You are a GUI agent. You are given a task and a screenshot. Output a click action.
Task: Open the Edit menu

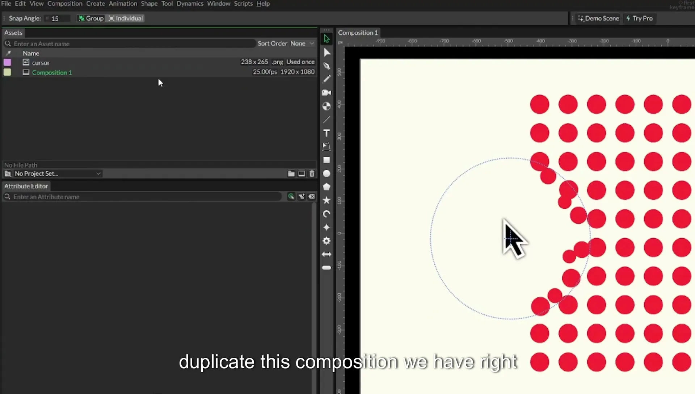click(20, 4)
